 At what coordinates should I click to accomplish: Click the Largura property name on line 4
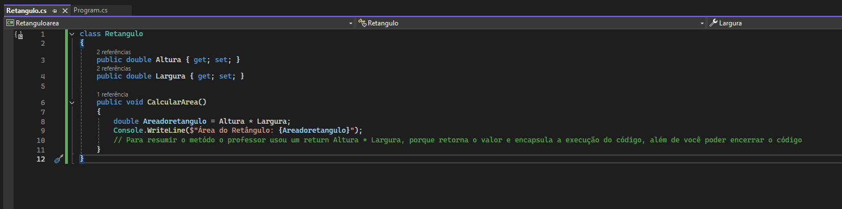(170, 76)
